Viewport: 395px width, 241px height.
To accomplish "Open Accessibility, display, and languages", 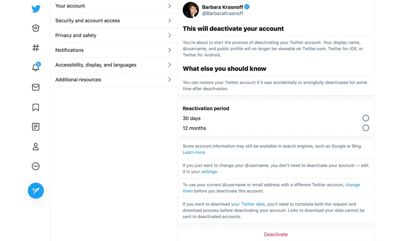I will click(96, 65).
